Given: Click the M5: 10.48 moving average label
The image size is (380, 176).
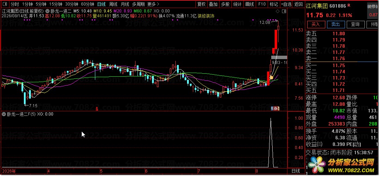Looking at the screenshot, I should click(82, 11).
